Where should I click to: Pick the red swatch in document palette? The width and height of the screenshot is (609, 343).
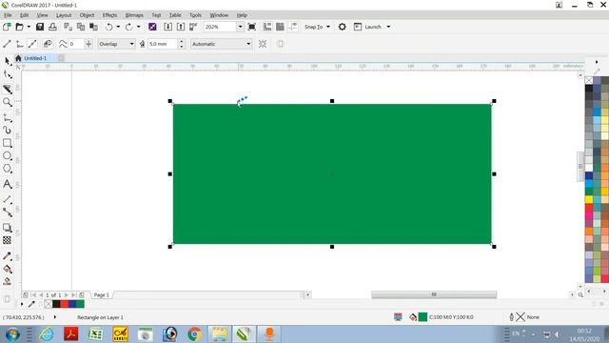coord(64,304)
